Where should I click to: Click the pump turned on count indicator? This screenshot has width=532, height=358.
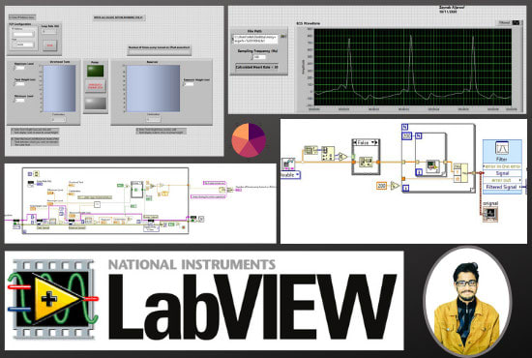pyautogui.click(x=160, y=52)
